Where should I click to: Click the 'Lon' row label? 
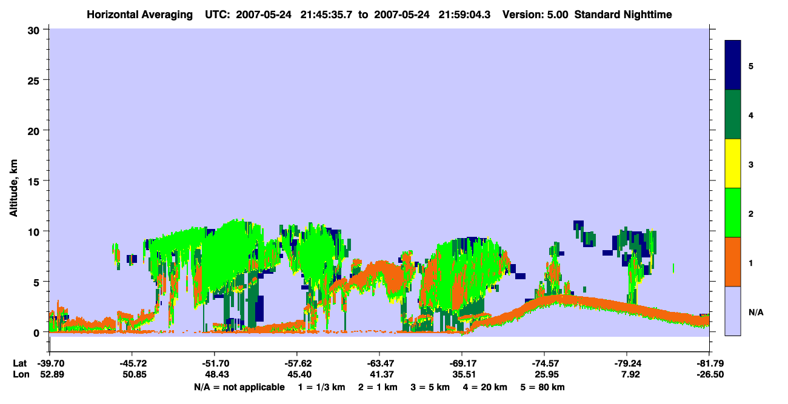tap(20, 374)
